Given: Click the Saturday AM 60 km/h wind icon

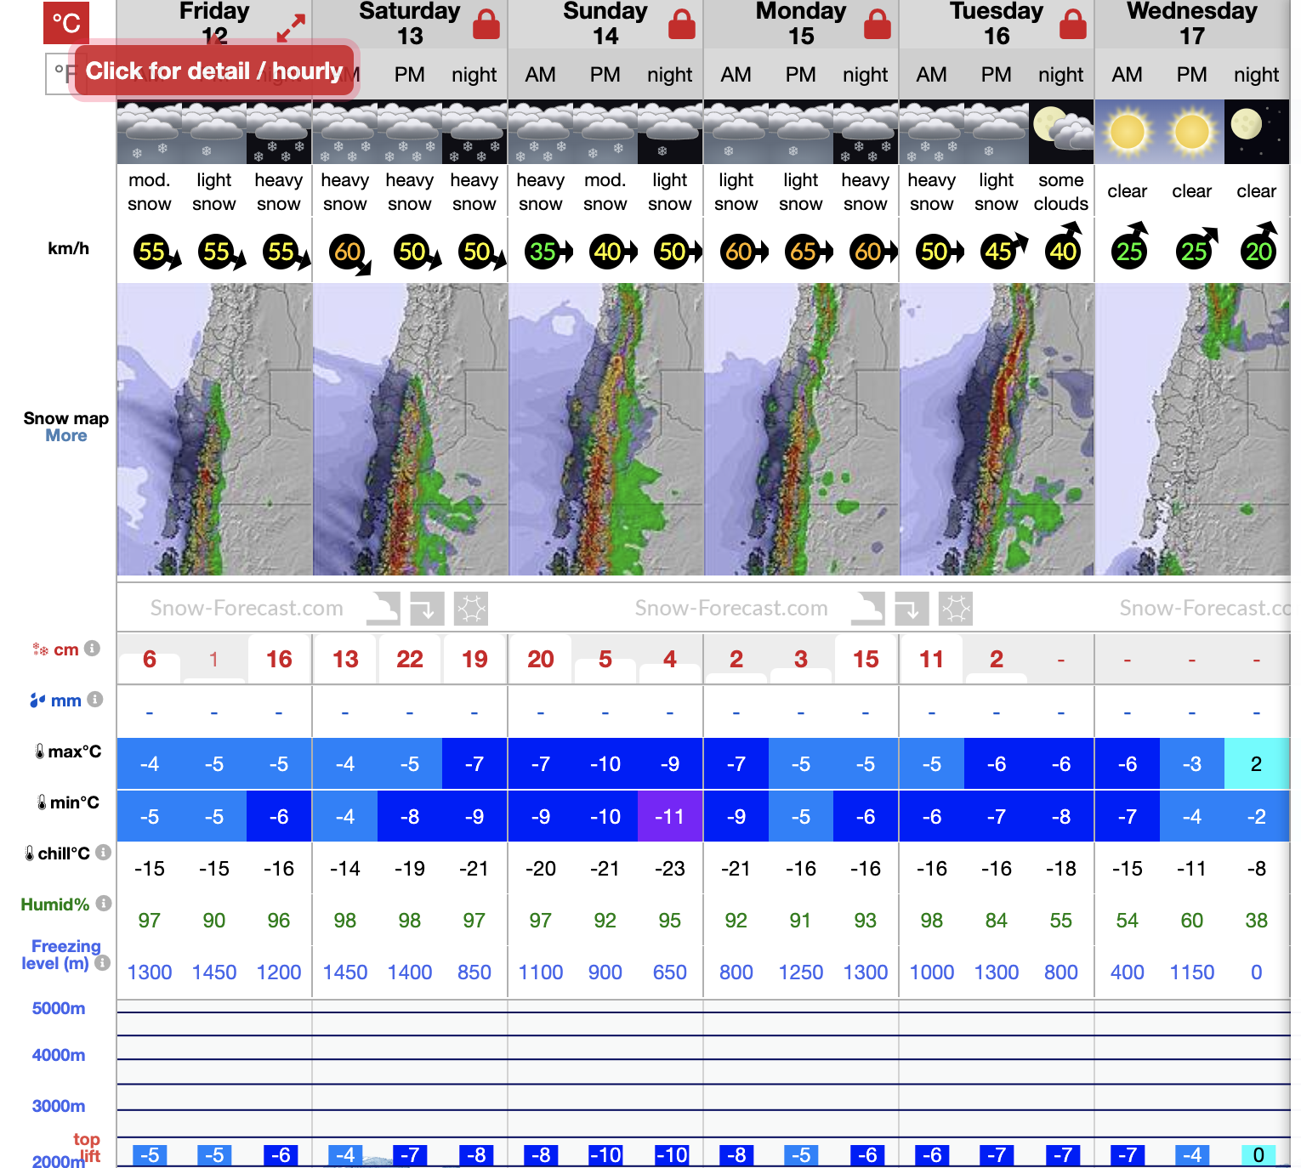Looking at the screenshot, I should (350, 253).
